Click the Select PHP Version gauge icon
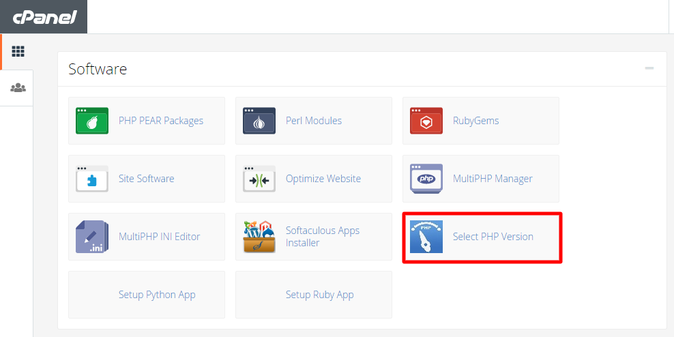674x337 pixels. click(426, 237)
